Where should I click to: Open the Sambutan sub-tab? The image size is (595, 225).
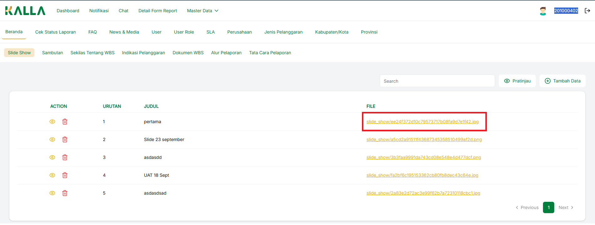click(x=52, y=53)
